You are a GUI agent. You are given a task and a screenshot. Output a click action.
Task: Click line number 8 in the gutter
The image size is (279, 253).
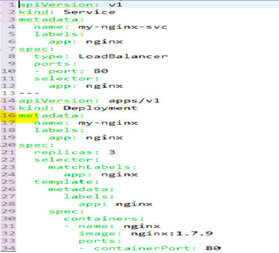(12, 56)
